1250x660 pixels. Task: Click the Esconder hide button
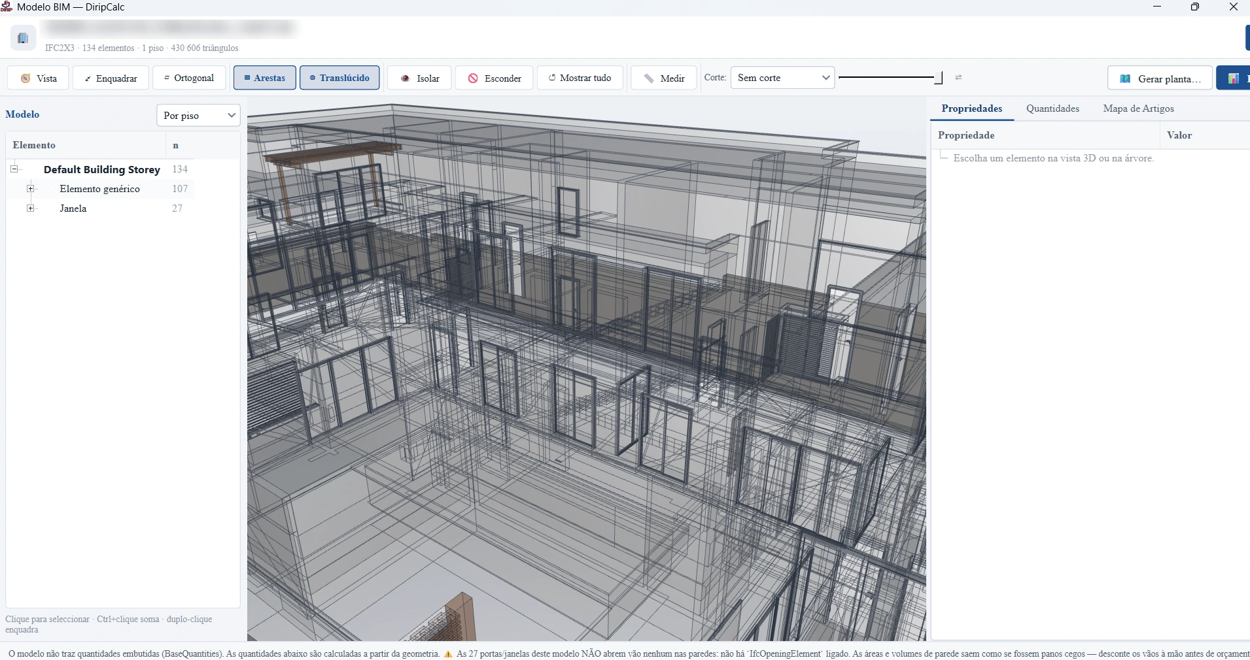[494, 78]
